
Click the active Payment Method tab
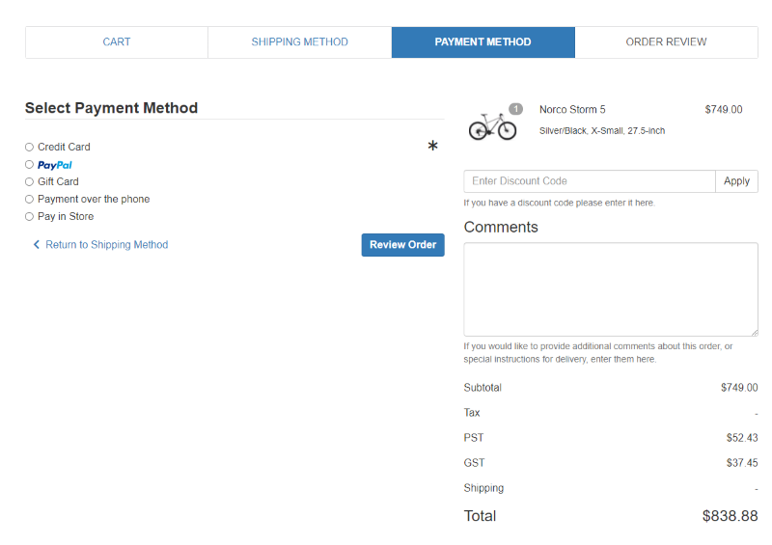tap(482, 42)
